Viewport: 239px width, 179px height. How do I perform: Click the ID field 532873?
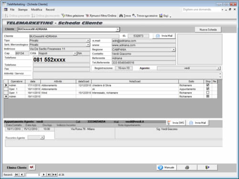click(x=138, y=36)
